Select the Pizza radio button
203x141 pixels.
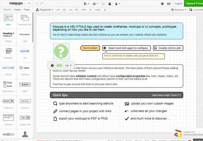[x=5, y=83]
